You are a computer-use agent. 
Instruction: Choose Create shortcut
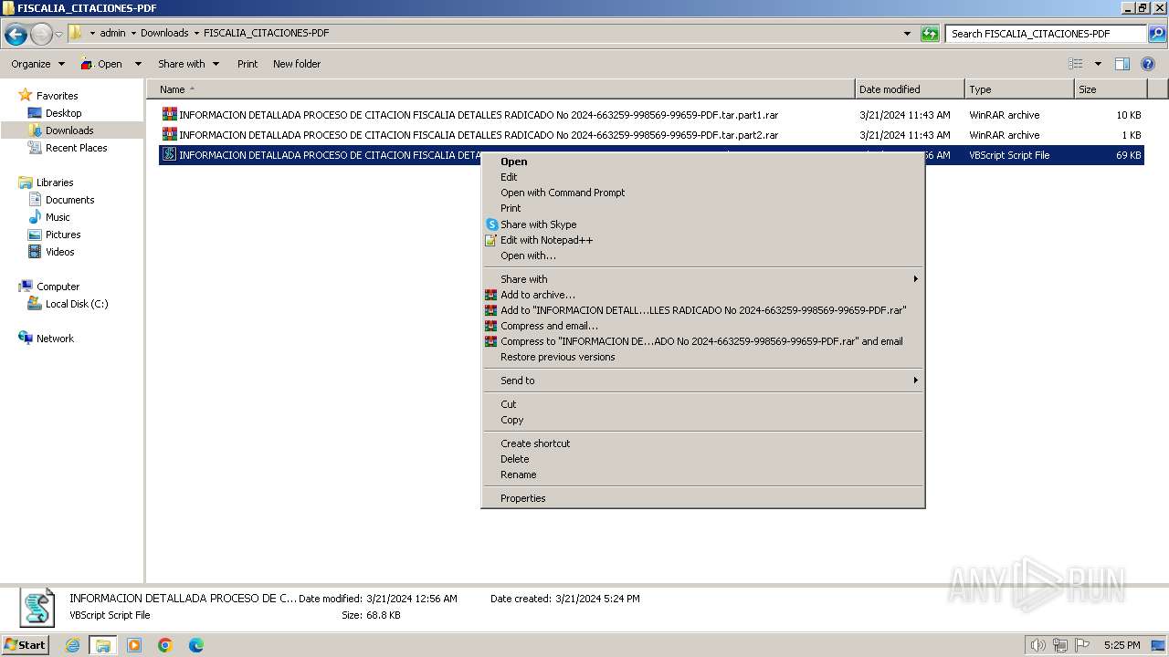pos(703,443)
